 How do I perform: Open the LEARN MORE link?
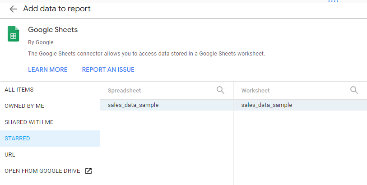(x=47, y=69)
